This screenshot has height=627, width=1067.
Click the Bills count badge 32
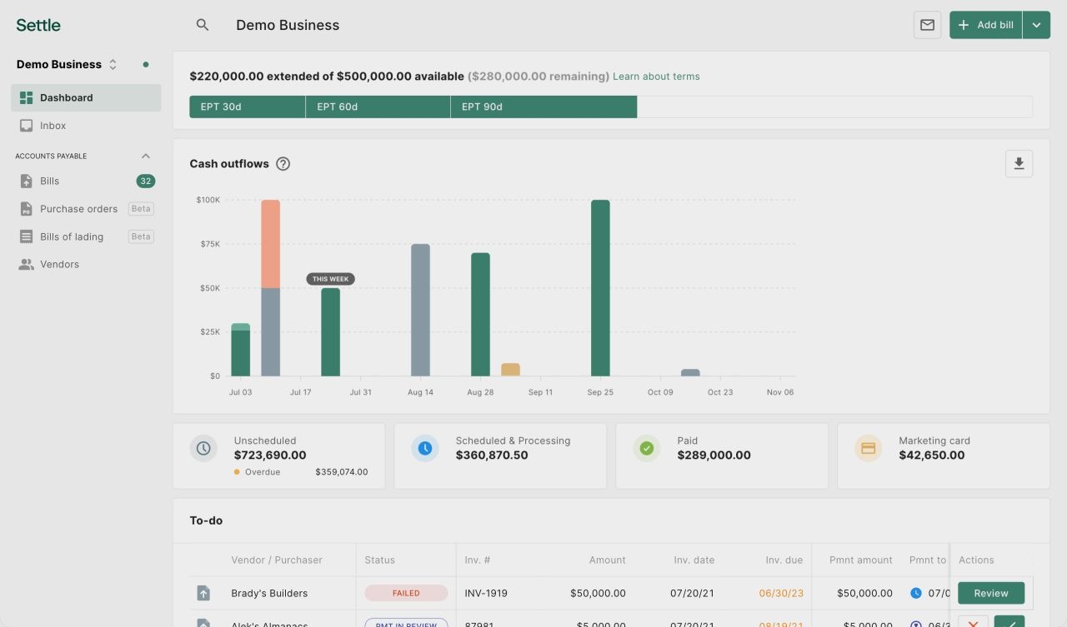click(x=146, y=181)
